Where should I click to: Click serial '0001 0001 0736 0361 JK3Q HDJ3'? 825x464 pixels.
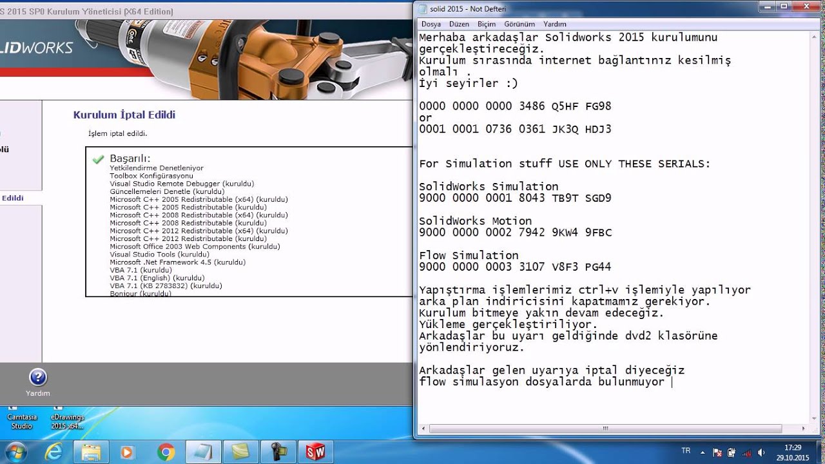pyautogui.click(x=515, y=129)
